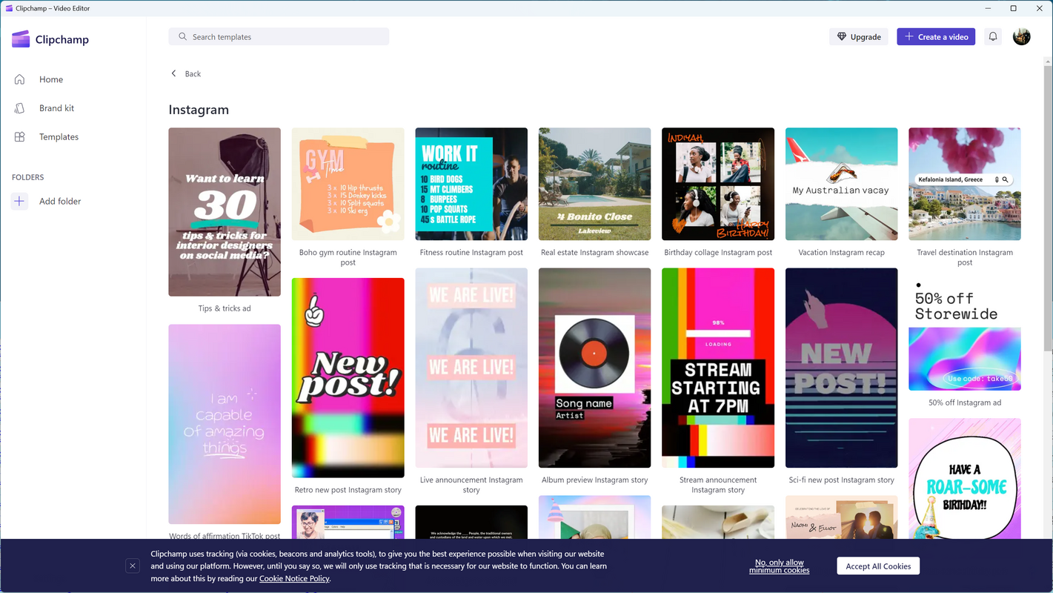Click the Upgrade diamond button
The height and width of the screenshot is (593, 1053).
point(858,36)
